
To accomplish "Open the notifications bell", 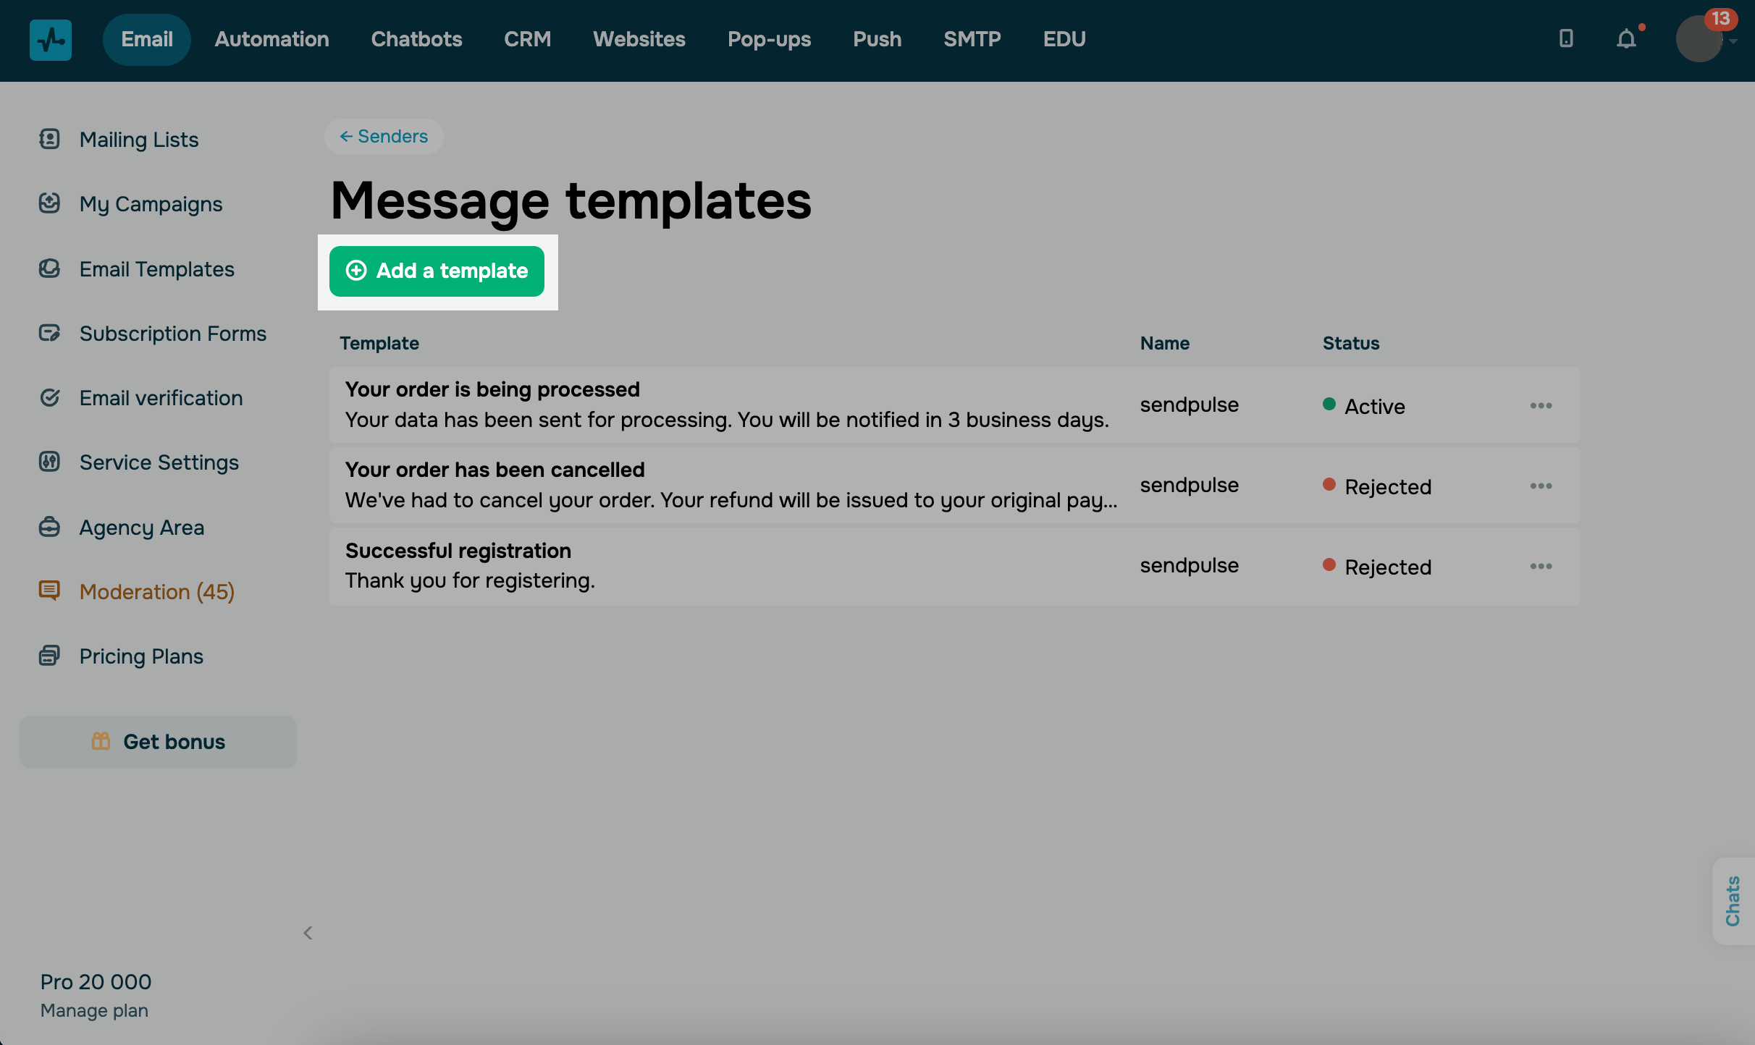I will tap(1626, 39).
